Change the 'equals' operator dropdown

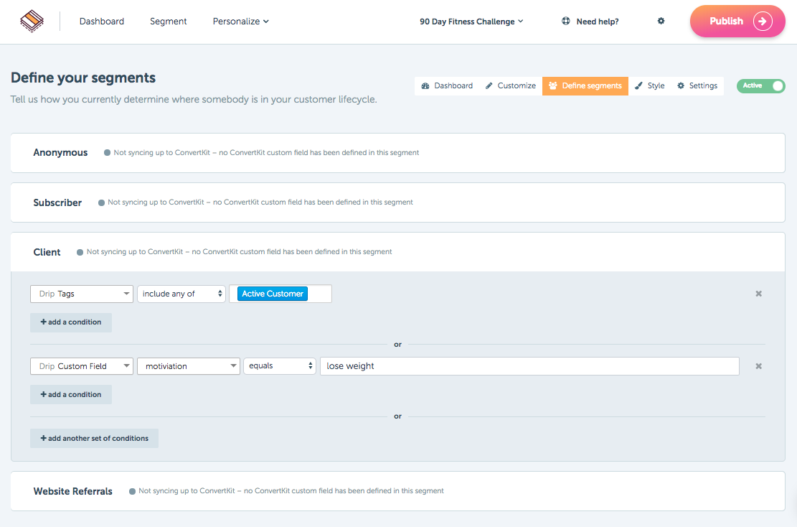tap(280, 366)
